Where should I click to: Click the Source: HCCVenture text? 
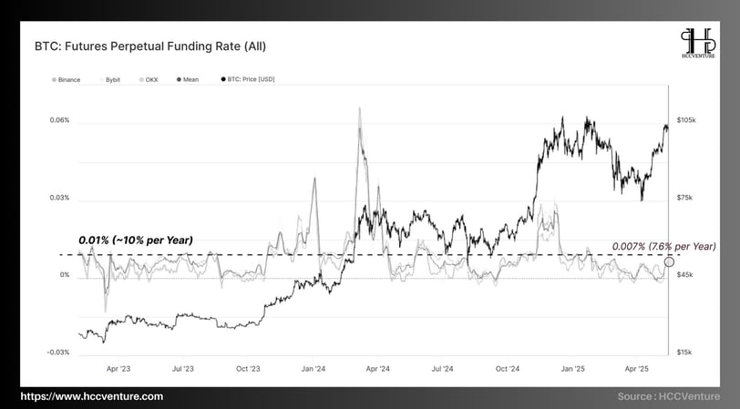tap(669, 396)
